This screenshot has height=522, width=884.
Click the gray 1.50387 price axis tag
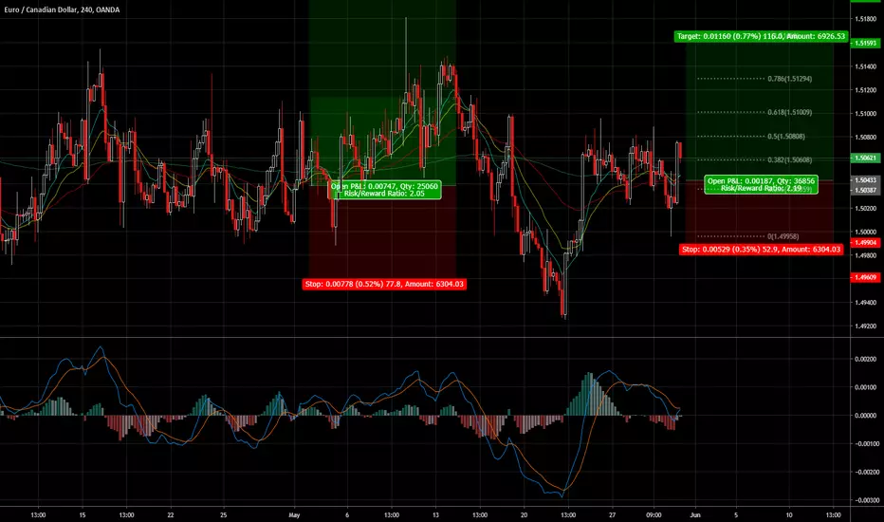click(865, 190)
